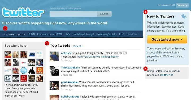191x100 pixels.
Task: Open the British Airways avatar
Action: pyautogui.click(x=8, y=71)
